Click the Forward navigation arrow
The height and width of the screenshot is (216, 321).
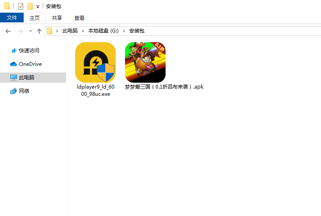pos(20,31)
